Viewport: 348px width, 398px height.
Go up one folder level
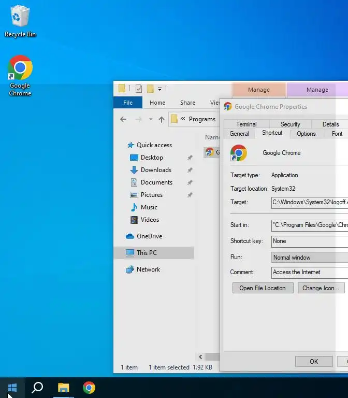[x=162, y=119]
